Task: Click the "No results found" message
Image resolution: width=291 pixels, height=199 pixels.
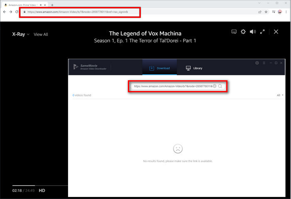Action: tap(178, 161)
